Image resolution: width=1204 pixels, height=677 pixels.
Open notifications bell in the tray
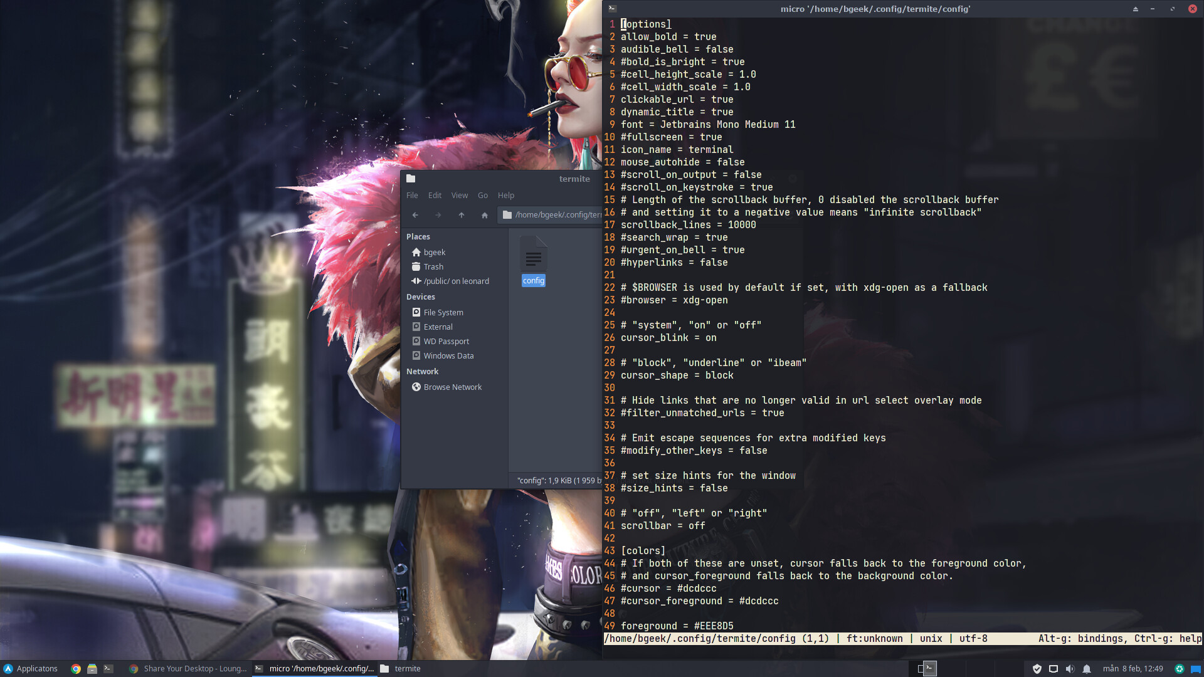click(1087, 668)
